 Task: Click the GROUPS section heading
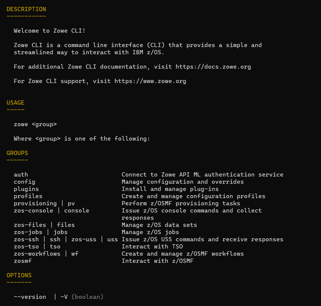click(17, 153)
